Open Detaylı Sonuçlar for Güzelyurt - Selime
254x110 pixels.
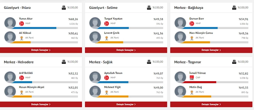pyautogui.click(x=126, y=50)
